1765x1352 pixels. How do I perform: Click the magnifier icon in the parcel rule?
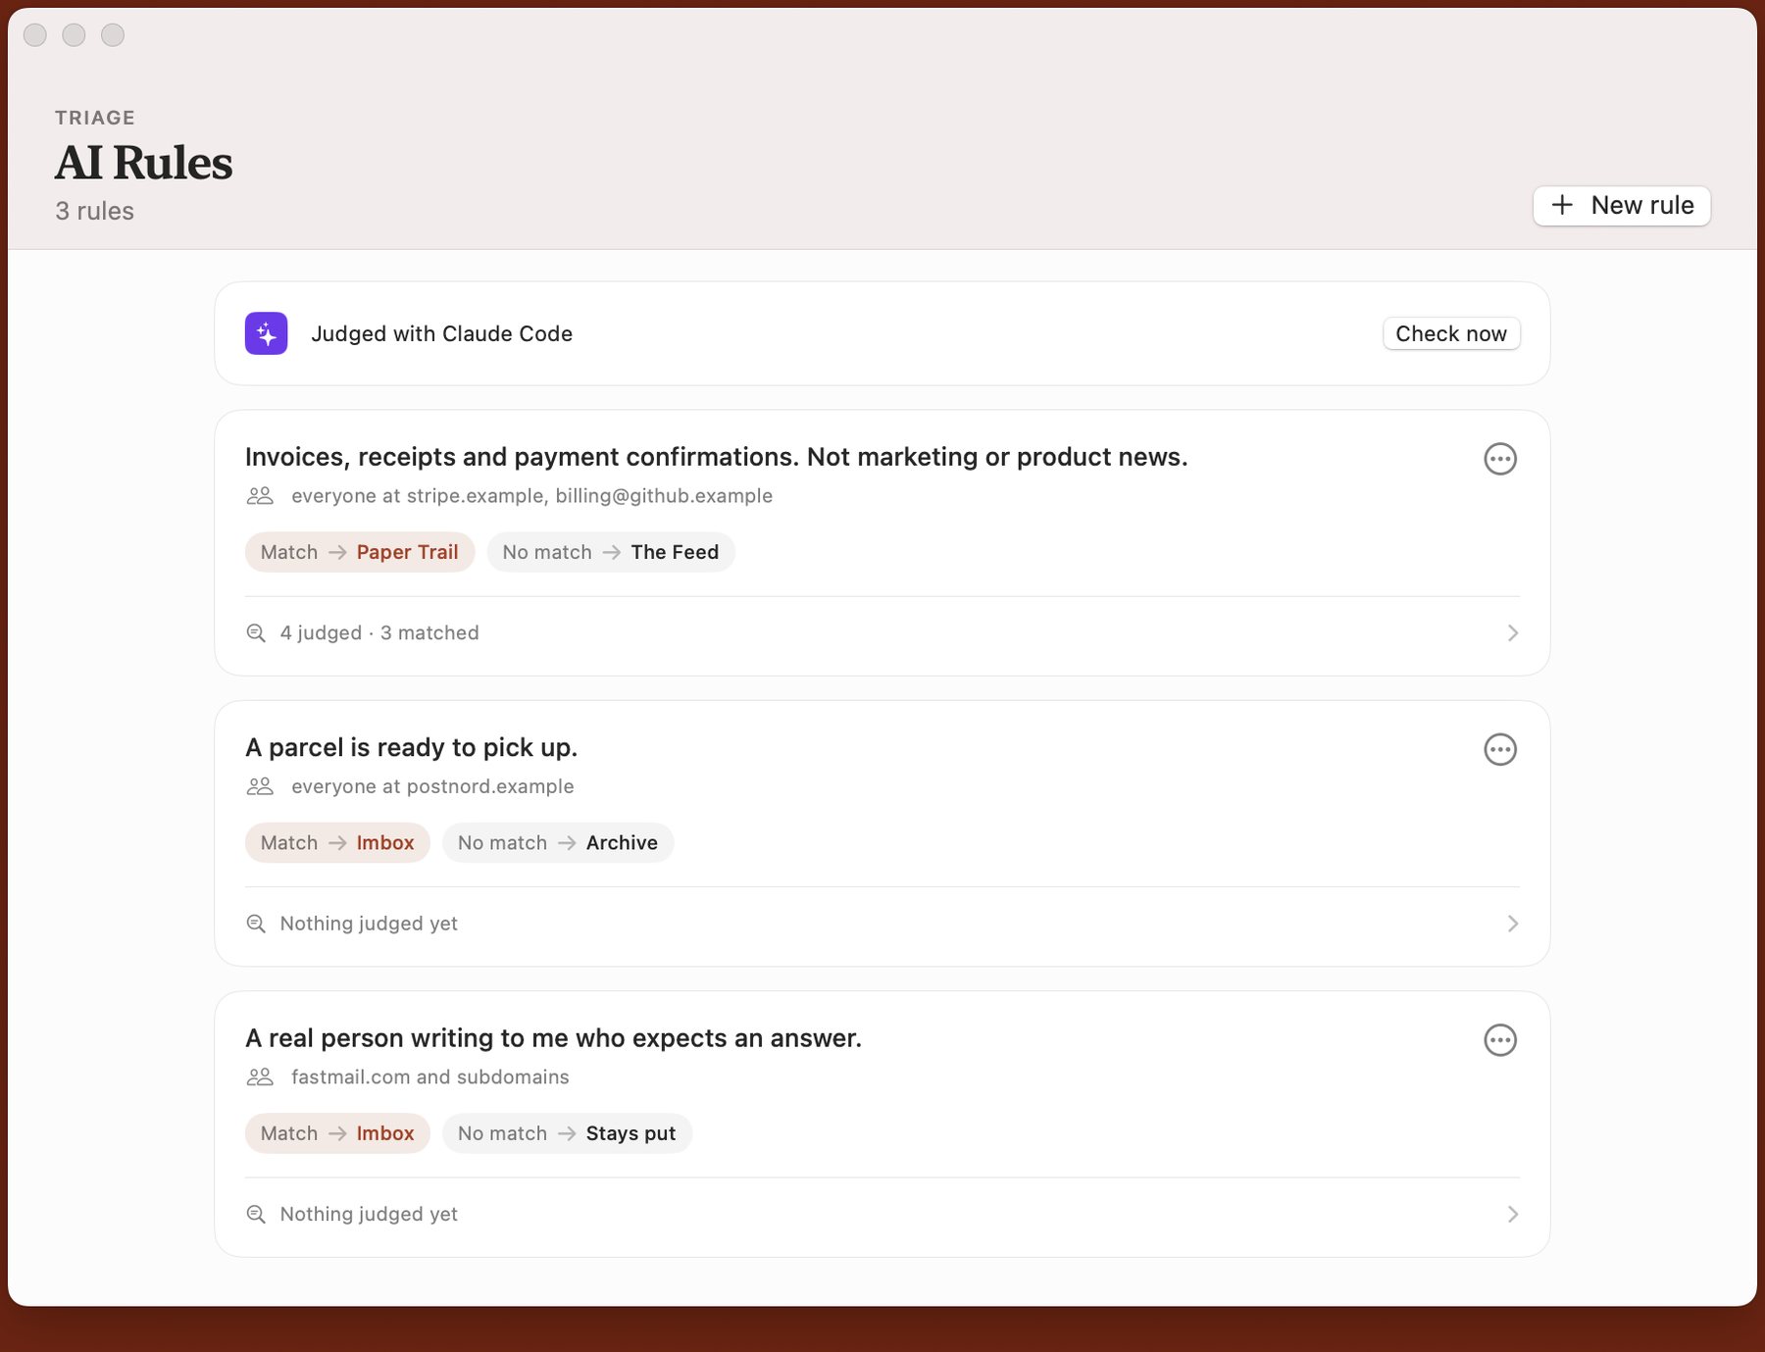[x=256, y=924]
